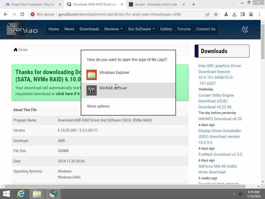This screenshot has width=265, height=199.
Task: Open the browser downloads icon
Action: pos(234,15)
